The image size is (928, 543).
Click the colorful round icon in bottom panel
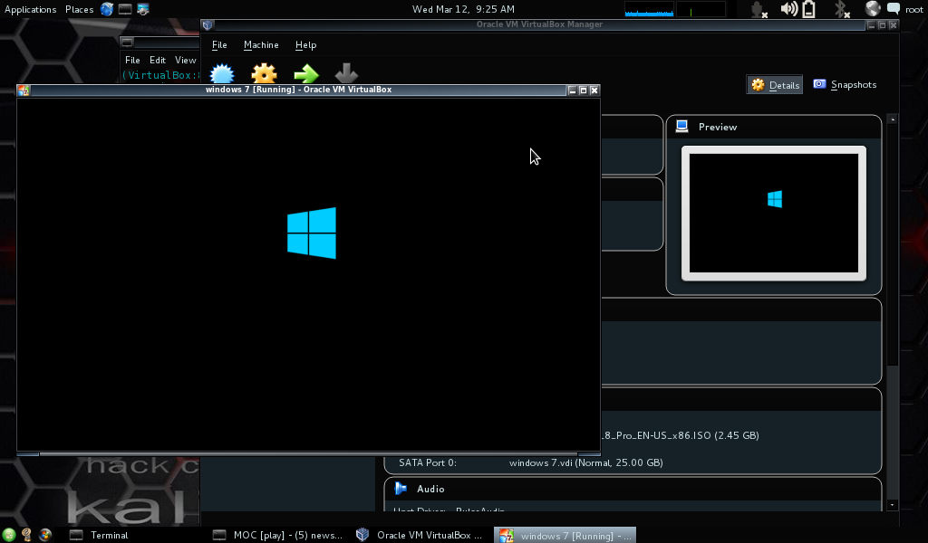pos(45,536)
